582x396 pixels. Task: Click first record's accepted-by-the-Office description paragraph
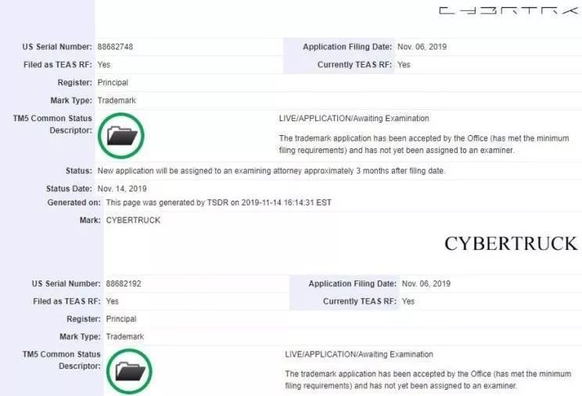coord(424,144)
